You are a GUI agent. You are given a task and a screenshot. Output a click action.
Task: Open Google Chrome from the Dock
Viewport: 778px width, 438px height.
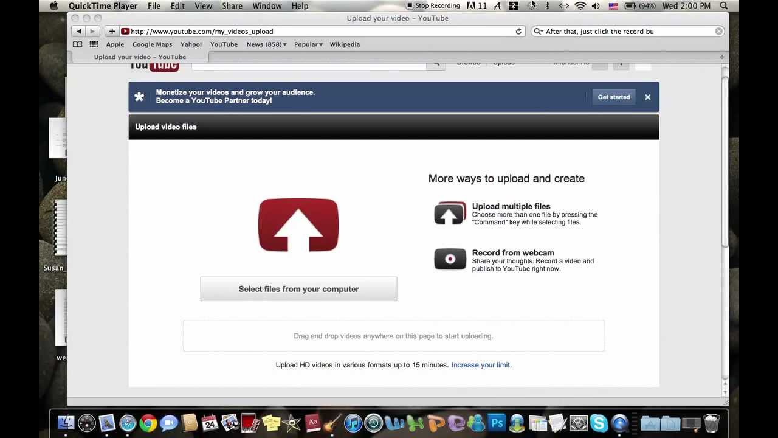pos(148,423)
